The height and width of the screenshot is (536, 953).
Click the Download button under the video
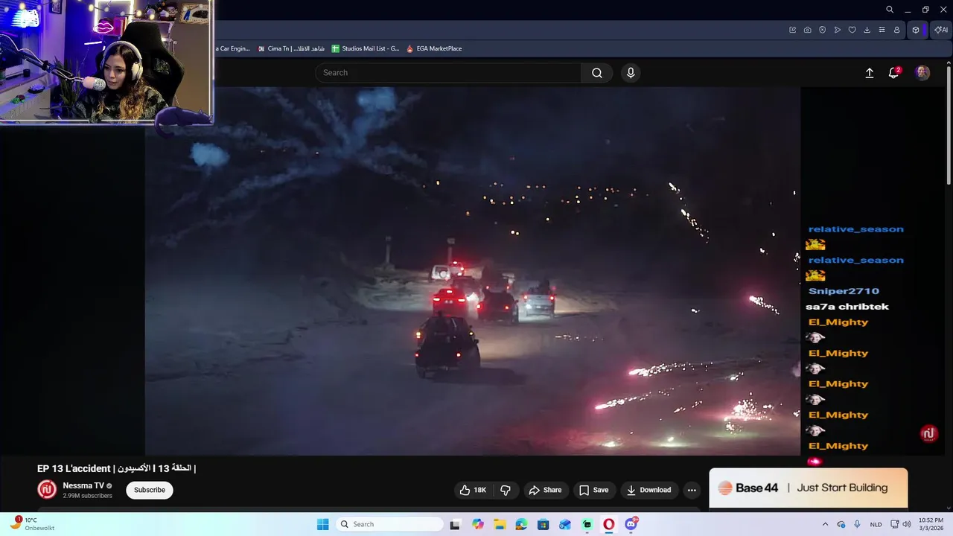pos(648,490)
